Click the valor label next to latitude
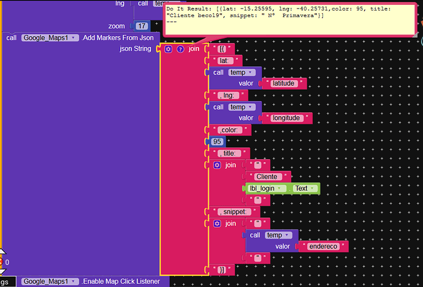This screenshot has height=287, width=423. (x=246, y=83)
